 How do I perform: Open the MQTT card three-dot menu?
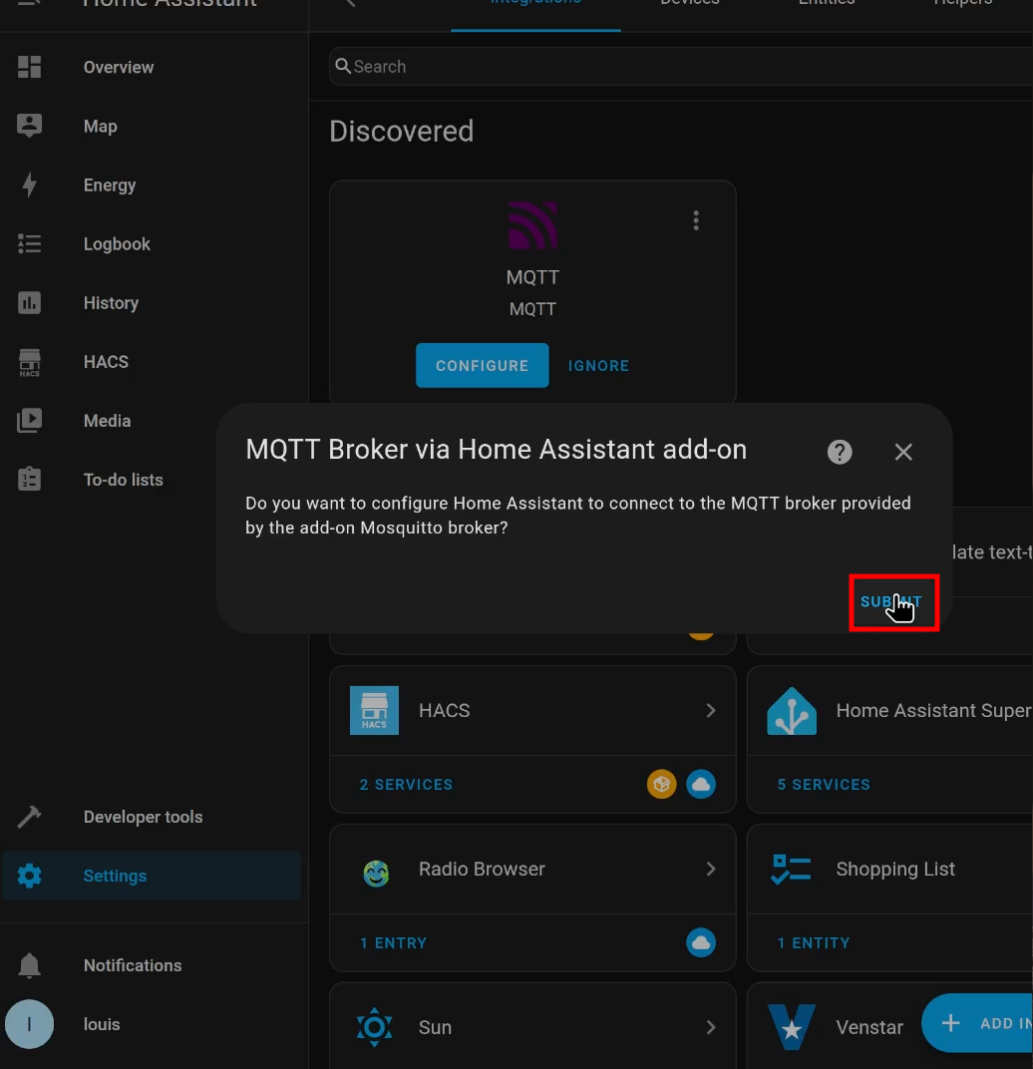(x=696, y=220)
